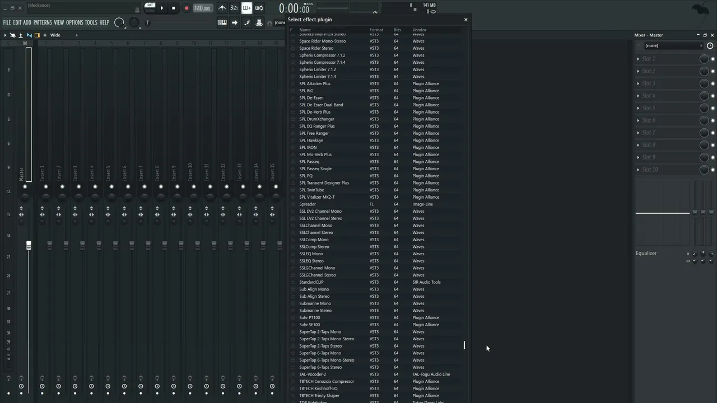Toggle the Pattern/Song mode switch
The width and height of the screenshot is (717, 403).
click(150, 8)
